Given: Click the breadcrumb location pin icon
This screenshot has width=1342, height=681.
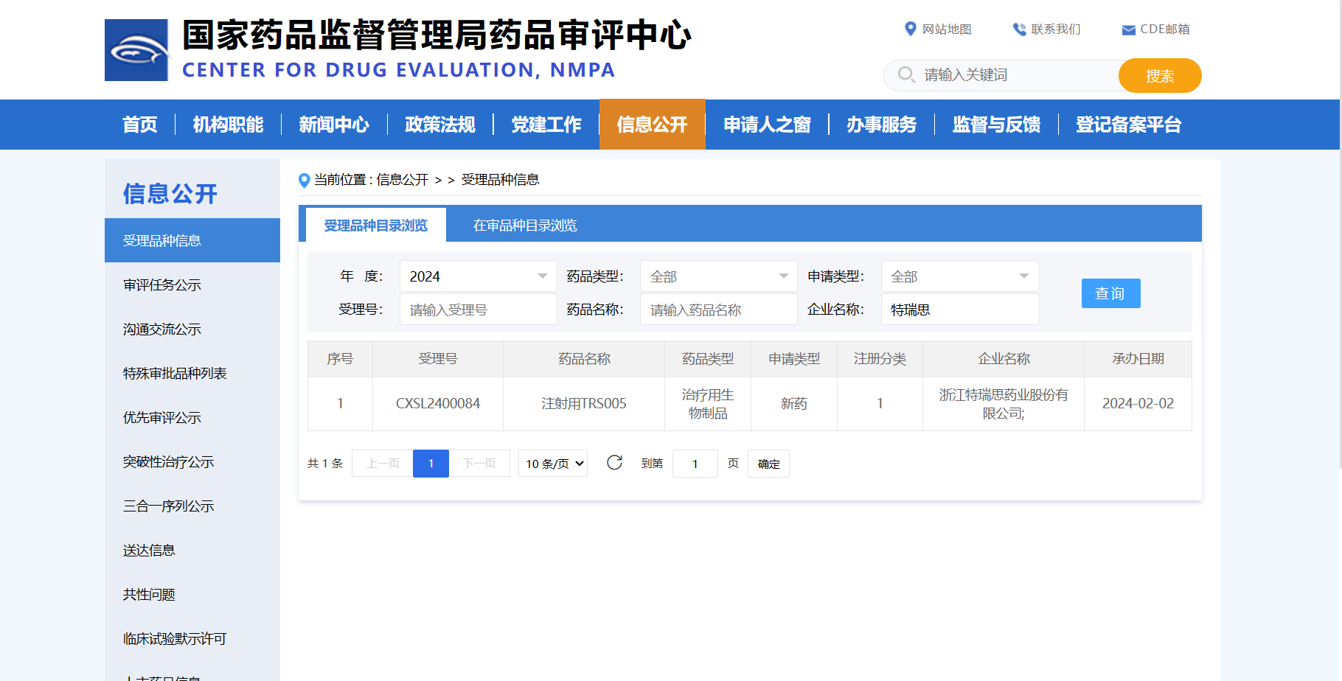Looking at the screenshot, I should [x=303, y=181].
